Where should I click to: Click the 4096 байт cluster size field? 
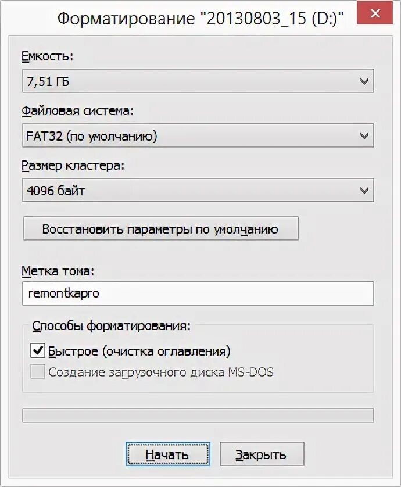pos(186,190)
